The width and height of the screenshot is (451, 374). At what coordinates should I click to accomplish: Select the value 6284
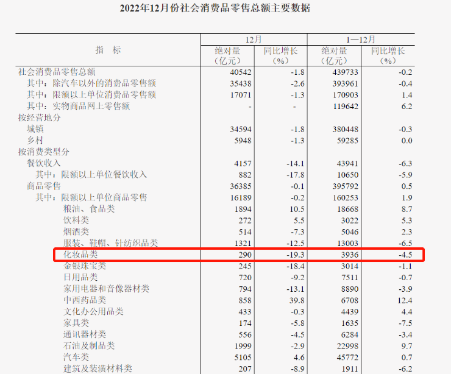(x=350, y=334)
